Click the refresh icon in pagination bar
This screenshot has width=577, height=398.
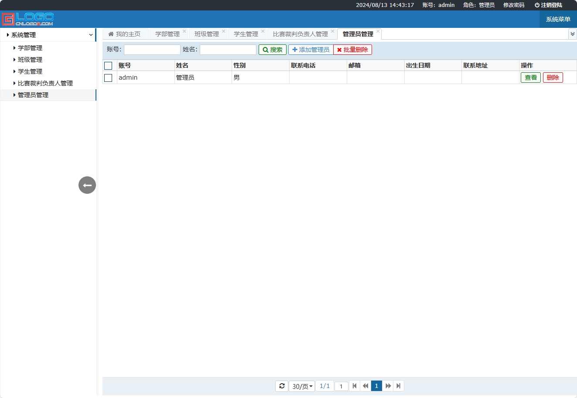point(282,386)
